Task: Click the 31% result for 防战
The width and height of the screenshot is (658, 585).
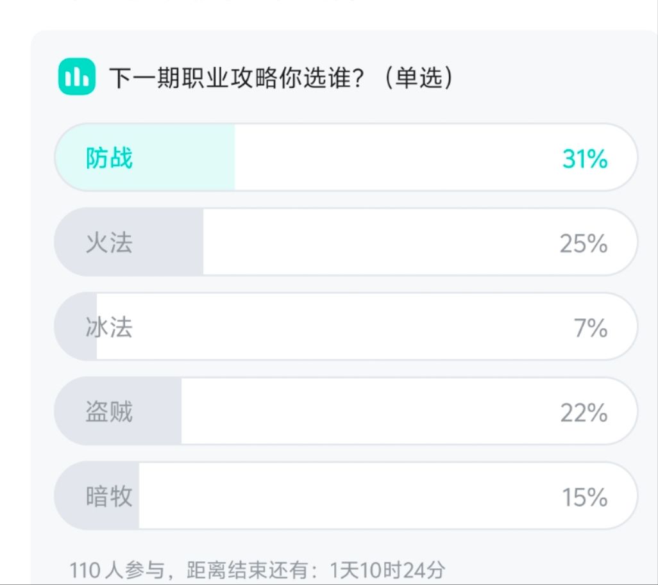Action: (584, 158)
